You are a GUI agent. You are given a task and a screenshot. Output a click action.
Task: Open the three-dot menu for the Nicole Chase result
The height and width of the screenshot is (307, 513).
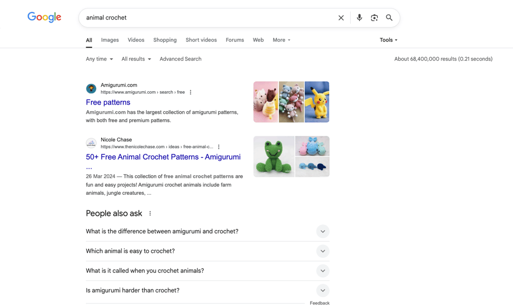point(219,147)
